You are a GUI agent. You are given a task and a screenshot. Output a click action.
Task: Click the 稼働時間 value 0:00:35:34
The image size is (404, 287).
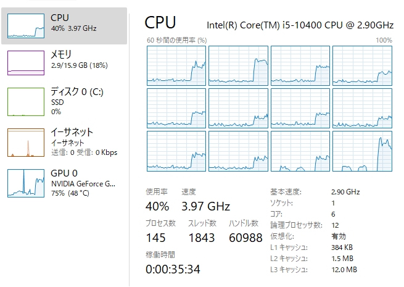[173, 268]
